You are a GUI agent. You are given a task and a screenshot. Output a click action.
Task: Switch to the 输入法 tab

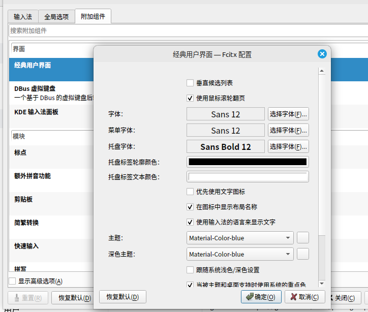click(x=23, y=17)
